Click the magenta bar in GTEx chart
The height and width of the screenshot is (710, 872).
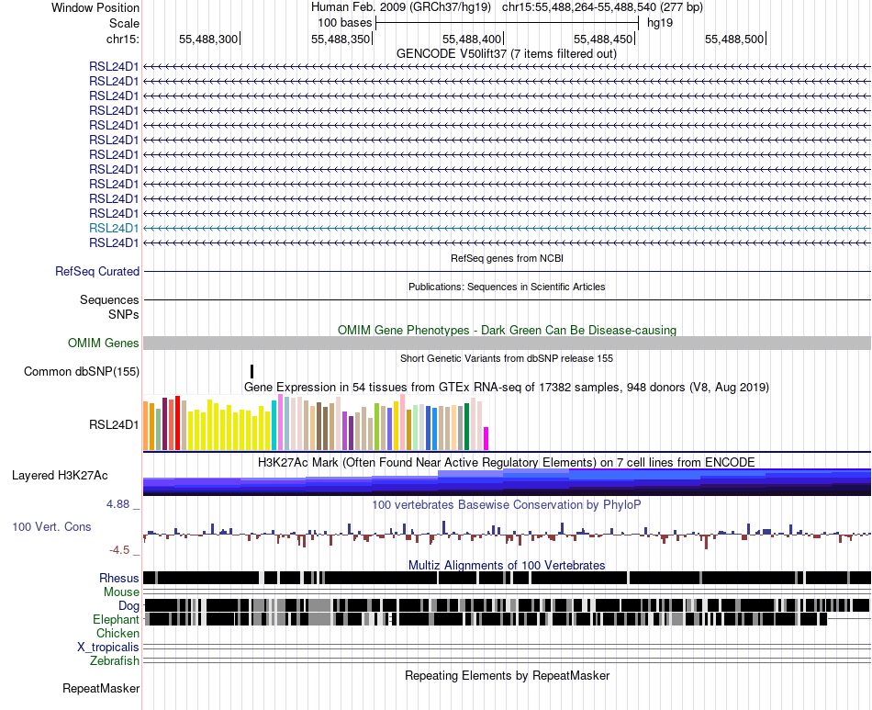[486, 438]
